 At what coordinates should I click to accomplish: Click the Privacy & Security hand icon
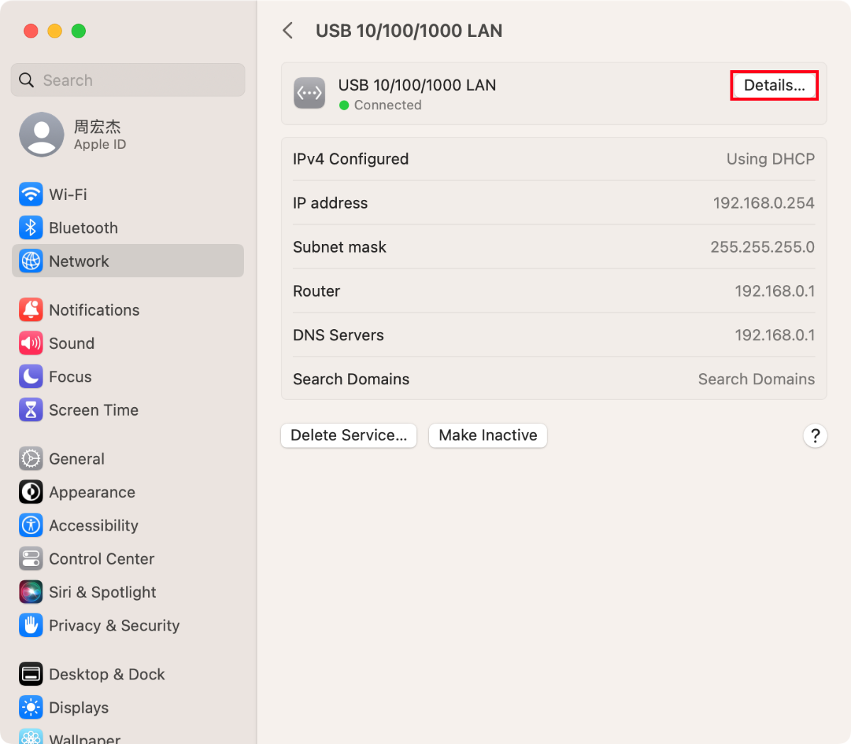30,626
